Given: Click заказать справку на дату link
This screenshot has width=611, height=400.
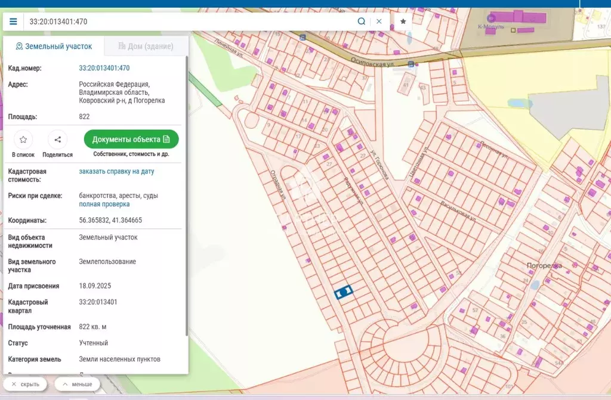Looking at the screenshot, I should click(x=116, y=171).
